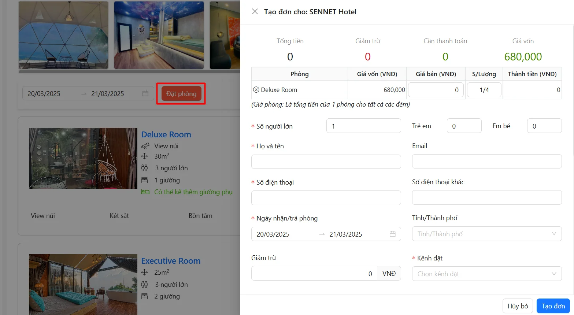Click the Hủy bỏ button
This screenshot has height=315, width=574.
518,306
